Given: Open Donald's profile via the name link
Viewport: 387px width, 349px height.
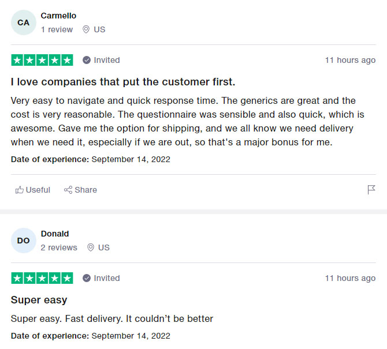Looking at the screenshot, I should (x=55, y=234).
